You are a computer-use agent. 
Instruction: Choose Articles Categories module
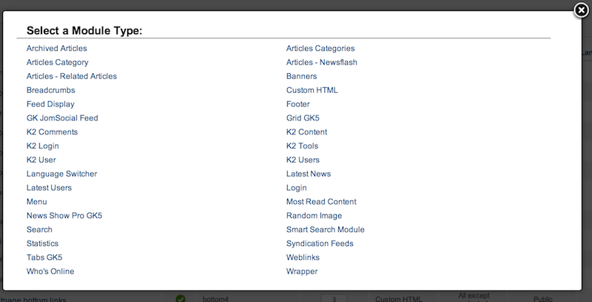(320, 48)
